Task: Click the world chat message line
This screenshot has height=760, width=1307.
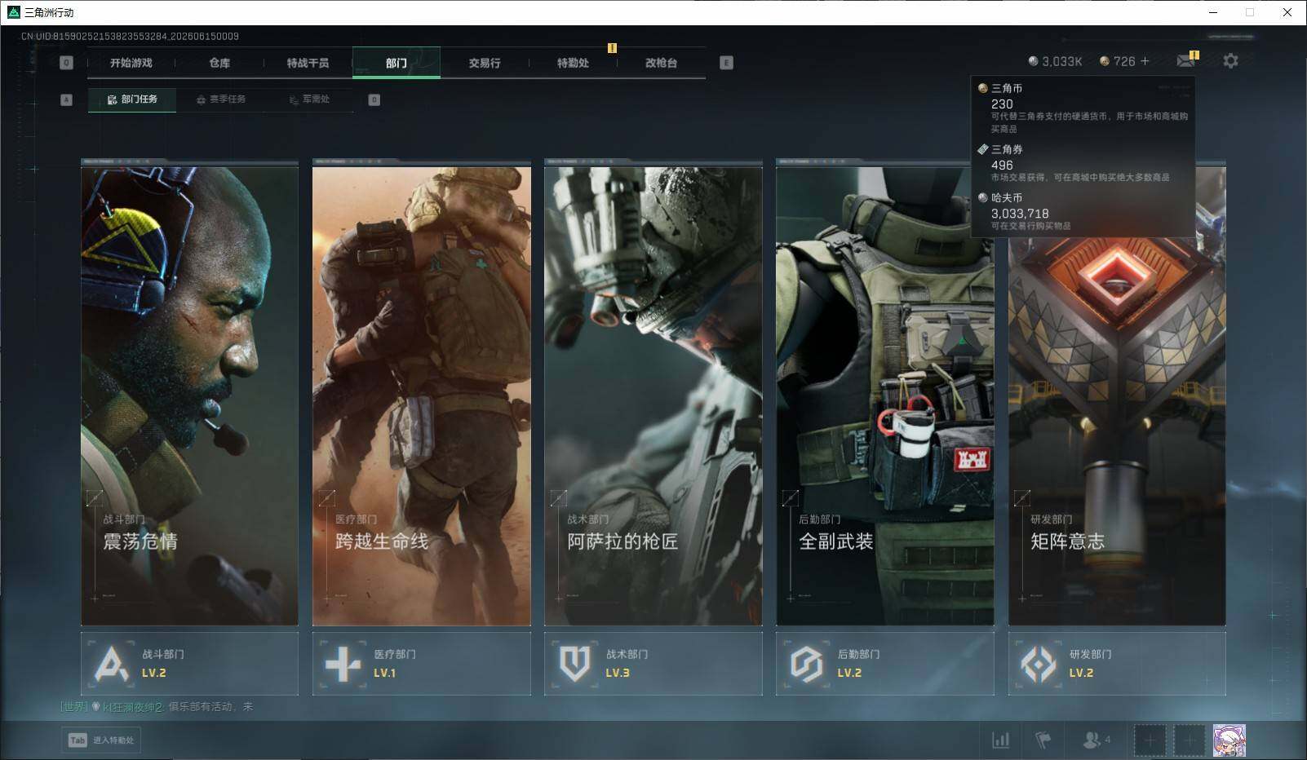Action: [157, 707]
